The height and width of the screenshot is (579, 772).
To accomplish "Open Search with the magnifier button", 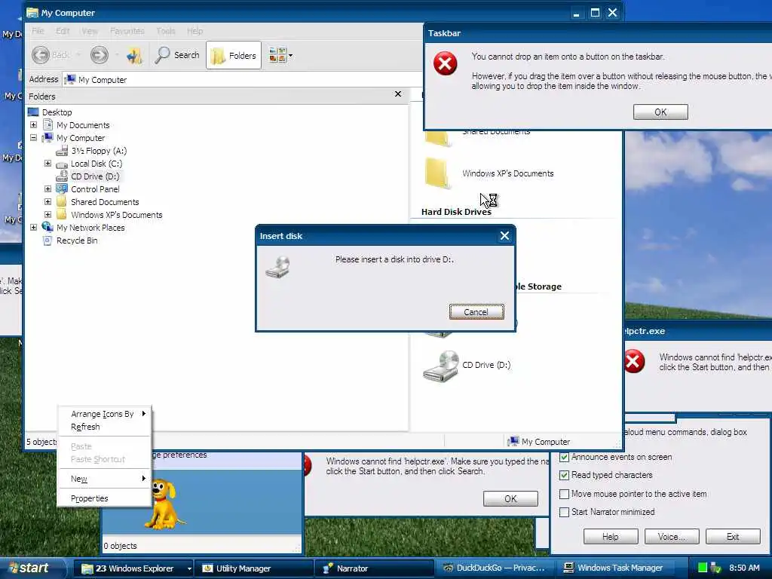I will (x=176, y=55).
